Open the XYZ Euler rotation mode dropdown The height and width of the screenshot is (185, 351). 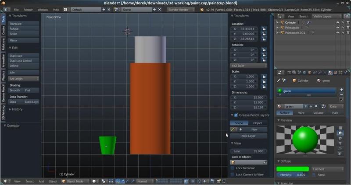(249, 66)
